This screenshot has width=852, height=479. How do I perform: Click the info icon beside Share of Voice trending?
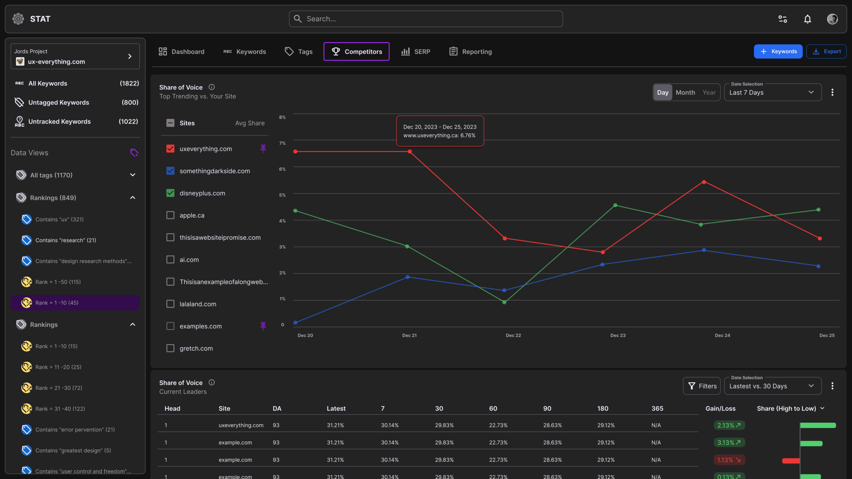pos(212,87)
